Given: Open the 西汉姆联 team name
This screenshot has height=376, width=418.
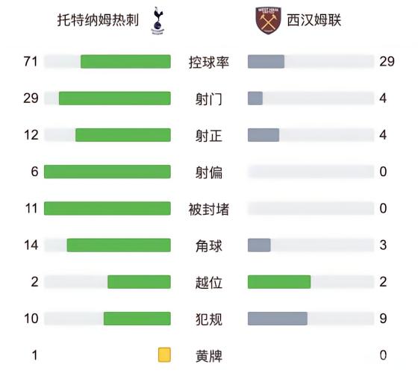Looking at the screenshot, I should point(314,20).
